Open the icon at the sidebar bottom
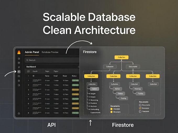The height and width of the screenshot is (133, 178). [19, 113]
